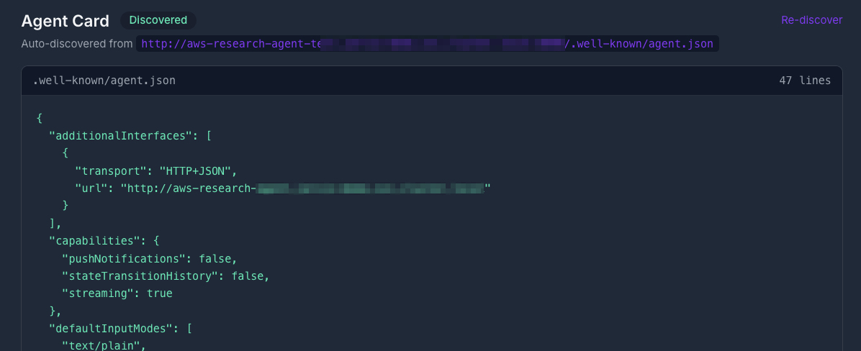The height and width of the screenshot is (351, 861).
Task: Click the Agent Card heading
Action: point(66,21)
